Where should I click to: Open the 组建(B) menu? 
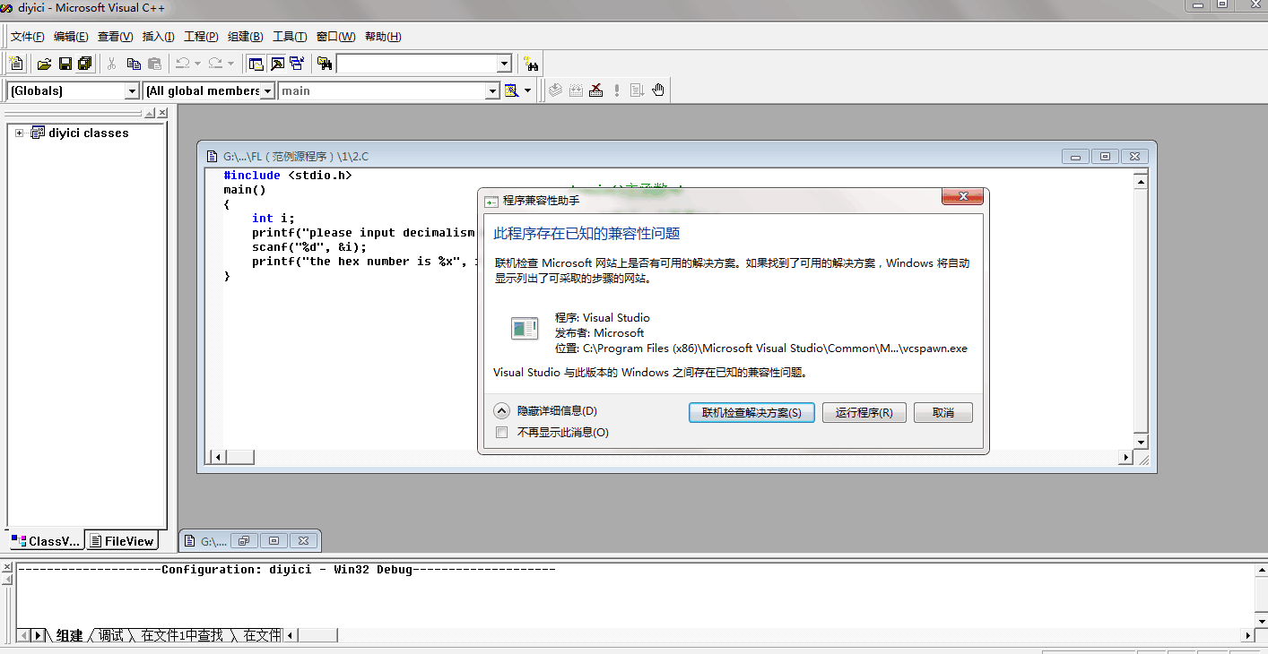point(246,37)
